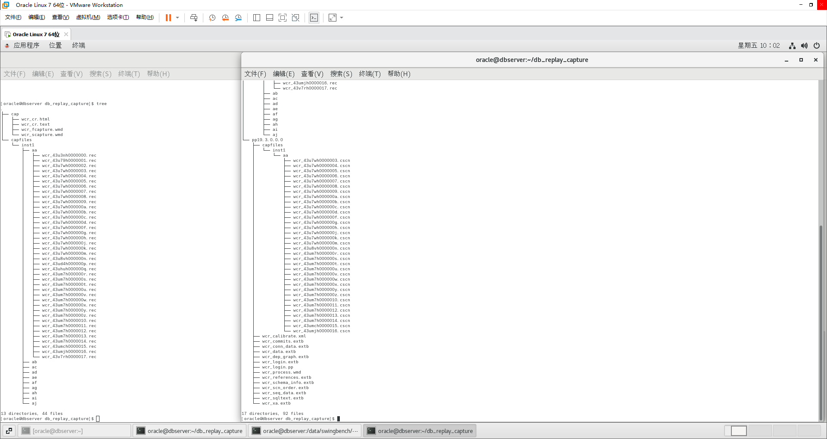827x439 pixels.
Task: Open the power options dropdown arrow beside pause
Action: 177,18
